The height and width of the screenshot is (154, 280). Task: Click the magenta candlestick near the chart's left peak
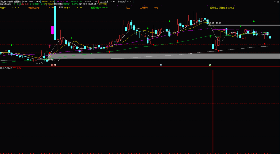point(52,30)
